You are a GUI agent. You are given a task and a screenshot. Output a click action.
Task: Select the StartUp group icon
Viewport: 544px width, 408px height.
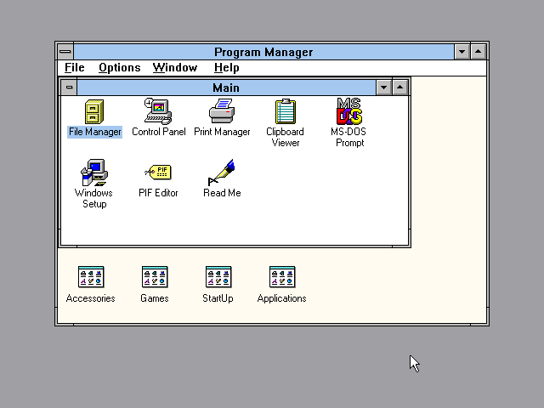[x=218, y=277]
